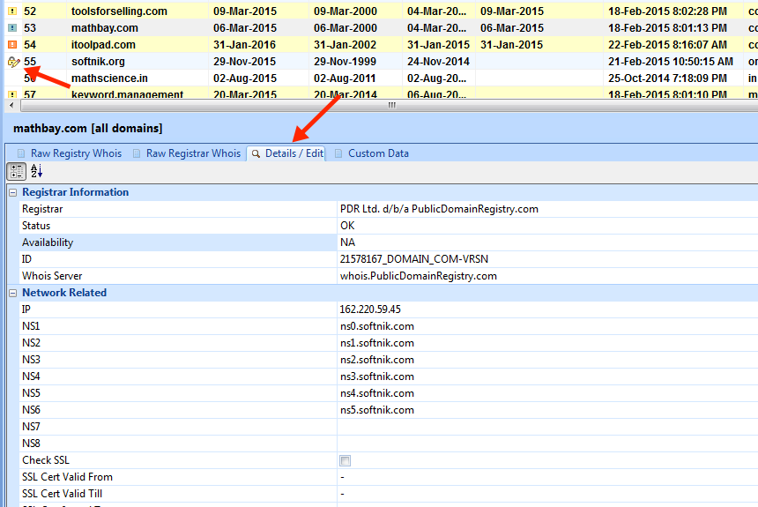Click the blue status icon on row 53
The width and height of the screenshot is (758, 507).
12,28
